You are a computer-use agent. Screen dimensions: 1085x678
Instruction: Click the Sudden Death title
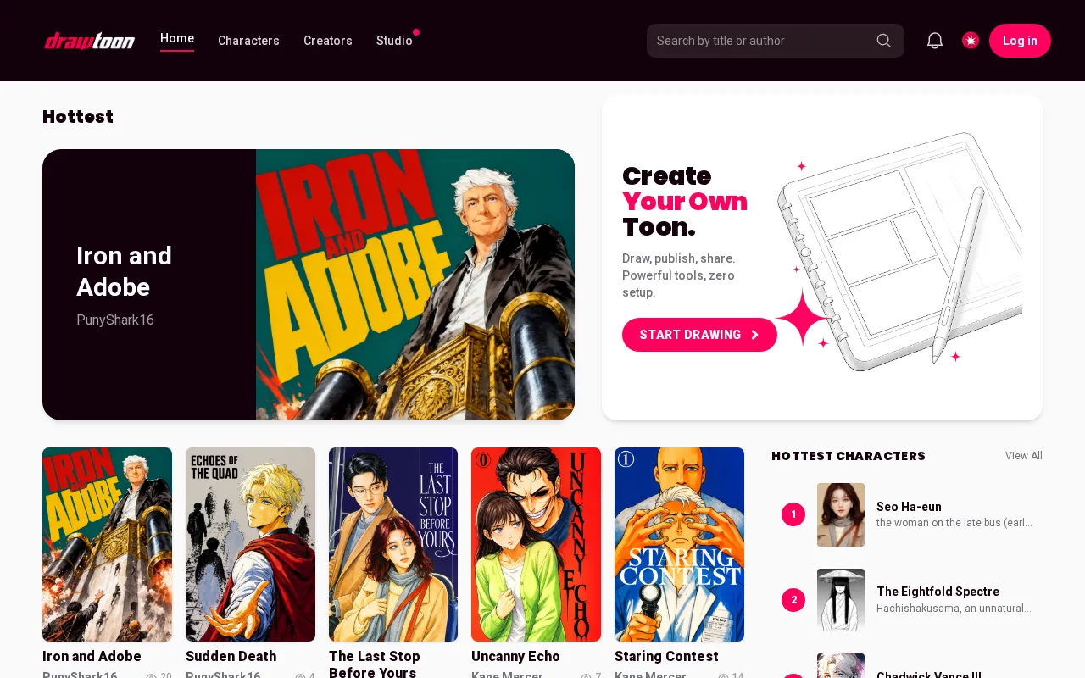coord(231,657)
